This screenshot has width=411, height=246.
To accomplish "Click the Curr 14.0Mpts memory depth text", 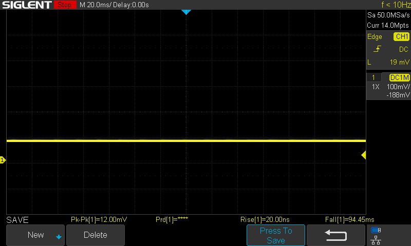I will point(388,25).
